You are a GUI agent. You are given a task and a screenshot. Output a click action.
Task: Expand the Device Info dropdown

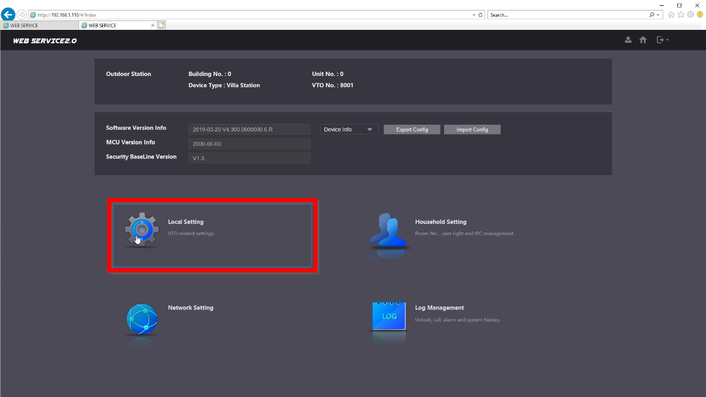(349, 130)
